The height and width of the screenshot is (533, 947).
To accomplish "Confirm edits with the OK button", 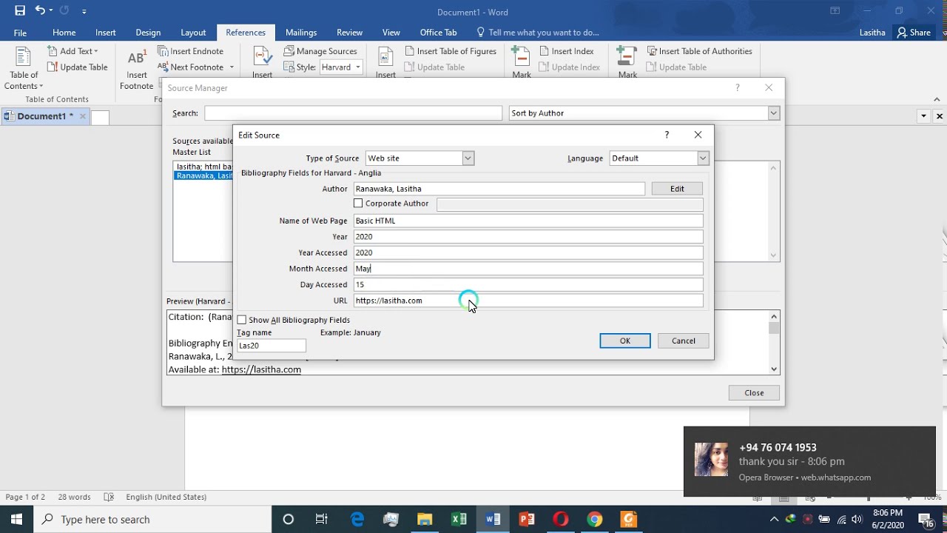I will (625, 341).
